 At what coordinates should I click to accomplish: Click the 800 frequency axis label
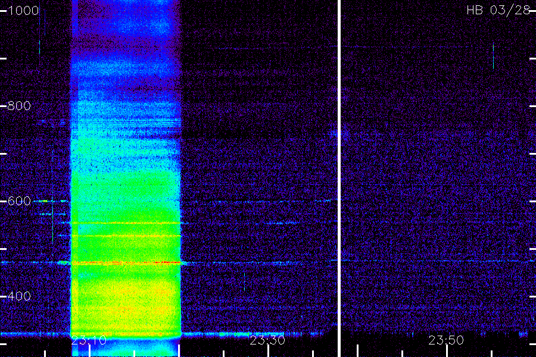pos(19,105)
